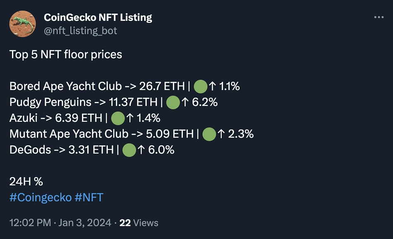
Task: Open the #Coingecko hashtag
Action: coord(41,197)
